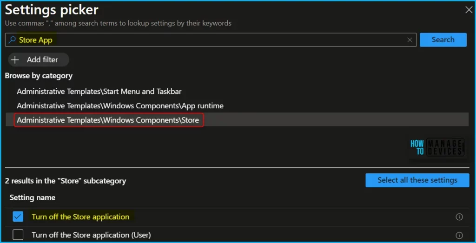Click the Setting name column header
Viewport: 476px width, 243px height.
coord(32,197)
